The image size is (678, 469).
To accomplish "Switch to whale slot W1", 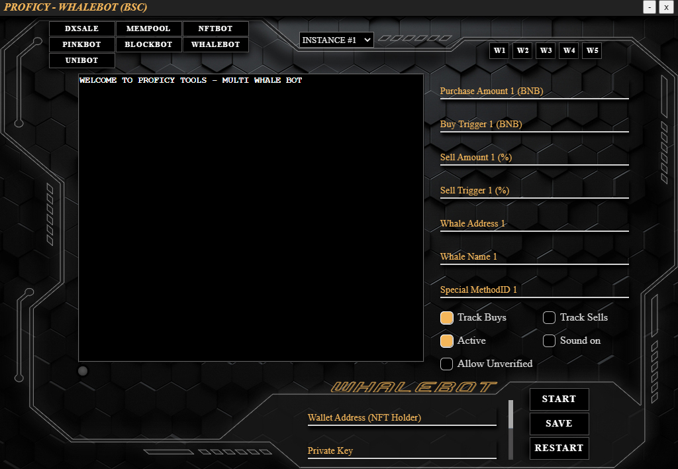I will tap(499, 50).
